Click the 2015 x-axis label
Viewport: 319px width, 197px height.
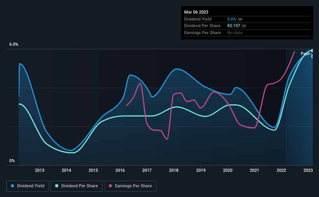93,170
